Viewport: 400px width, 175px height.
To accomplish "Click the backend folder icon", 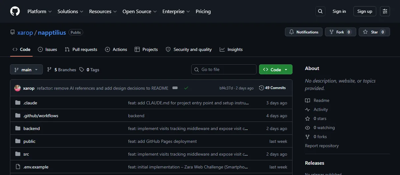I will [18, 129].
